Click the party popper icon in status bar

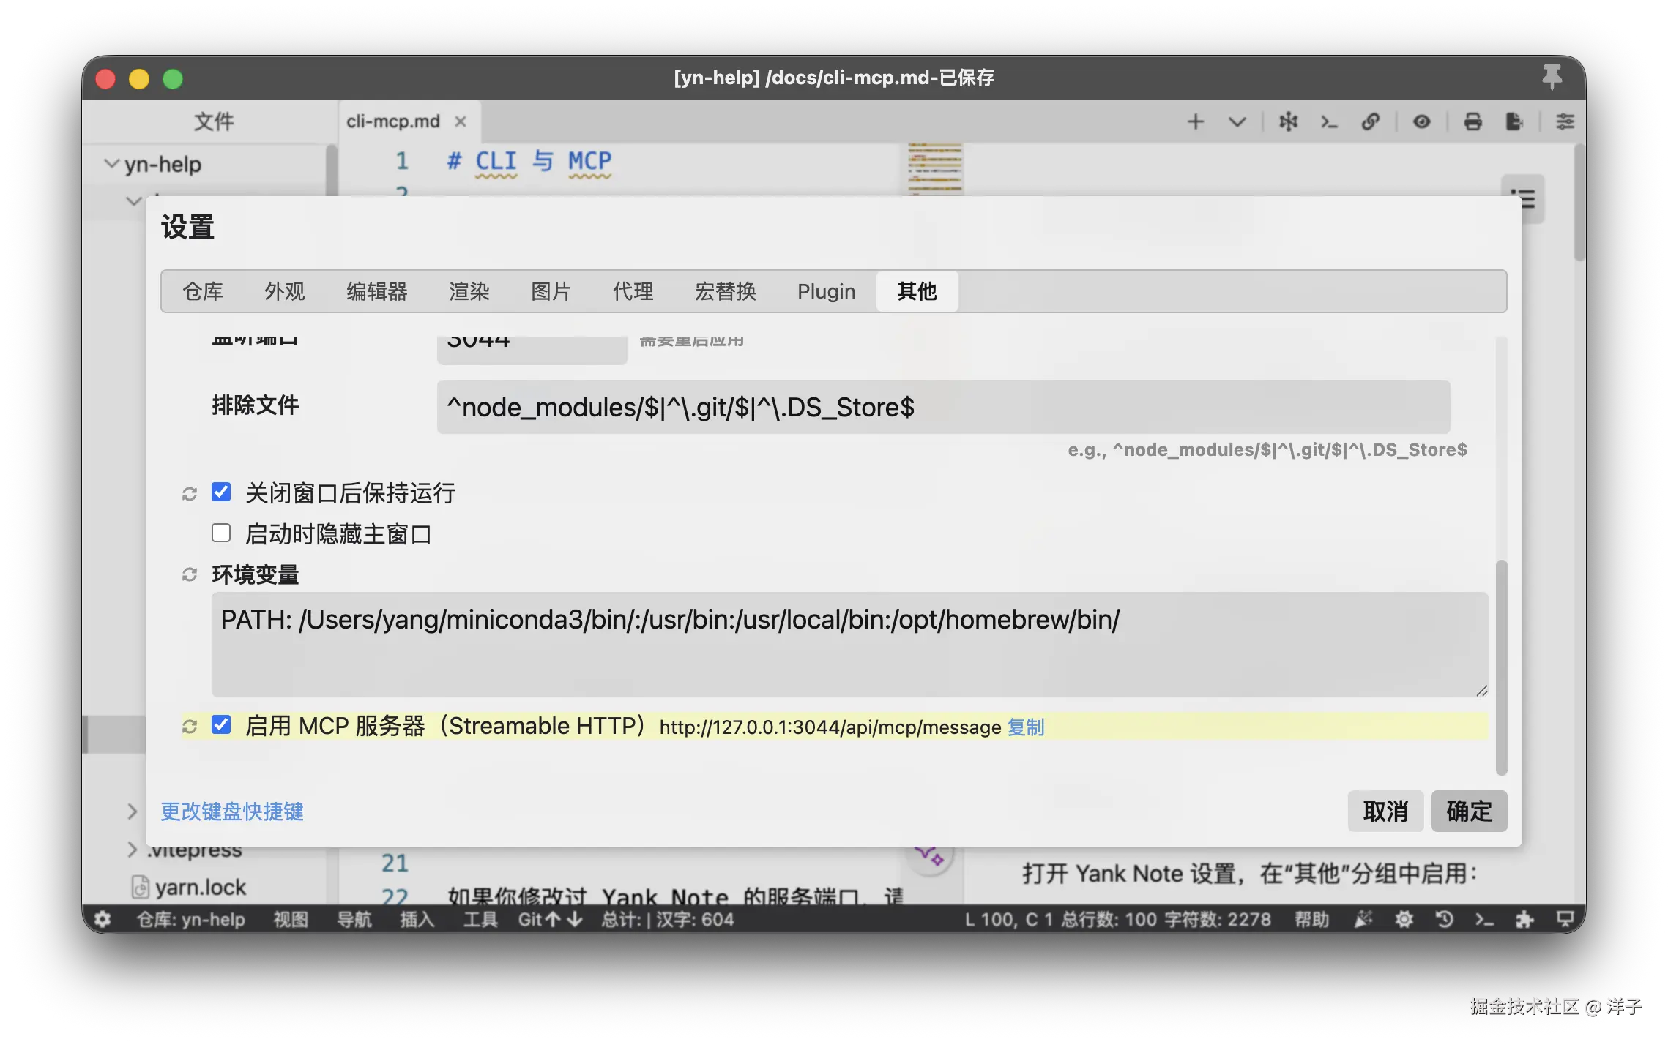[1363, 919]
